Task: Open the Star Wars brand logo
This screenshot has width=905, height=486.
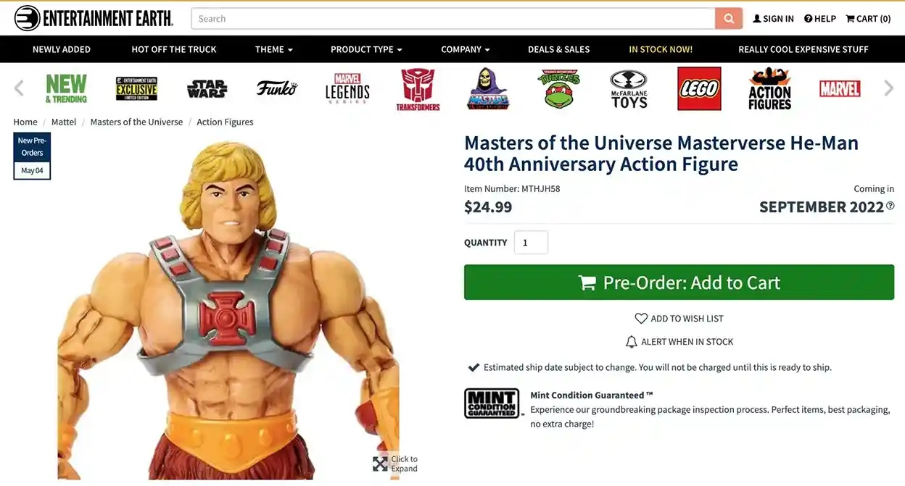Action: (207, 88)
